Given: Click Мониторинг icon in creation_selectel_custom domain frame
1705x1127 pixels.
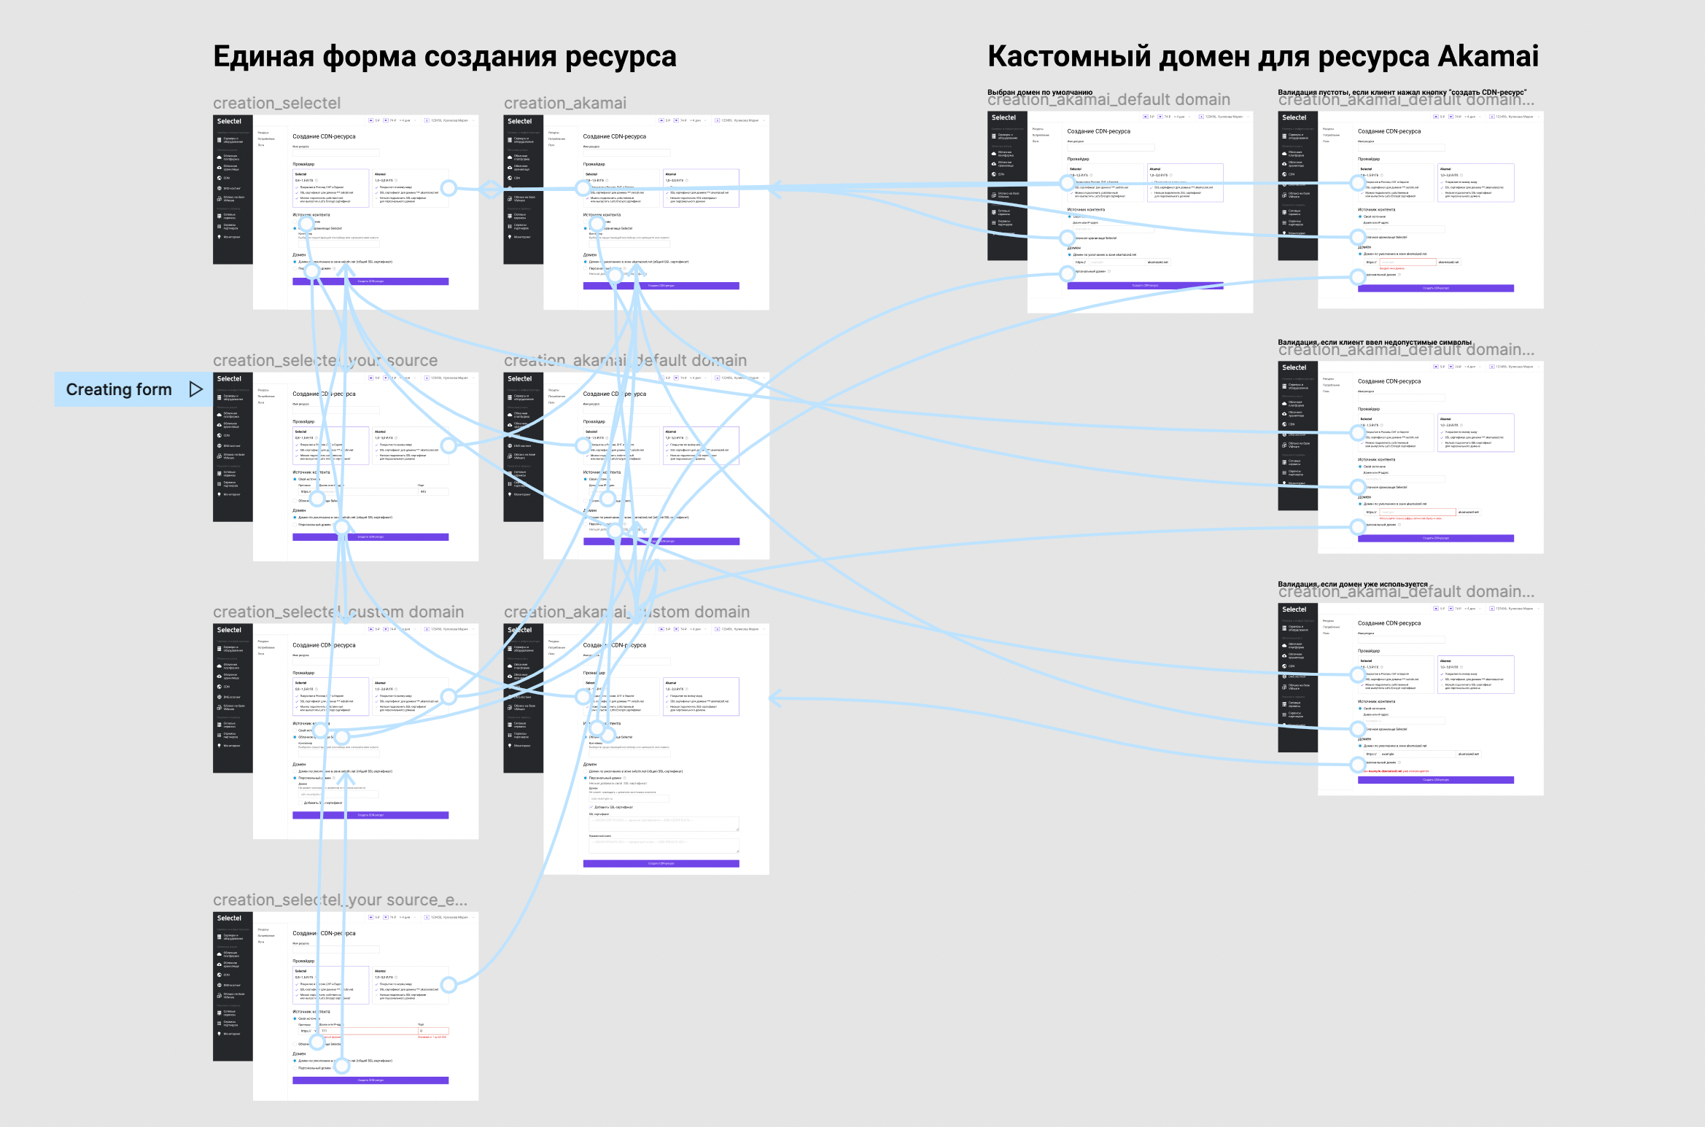Looking at the screenshot, I should point(219,746).
